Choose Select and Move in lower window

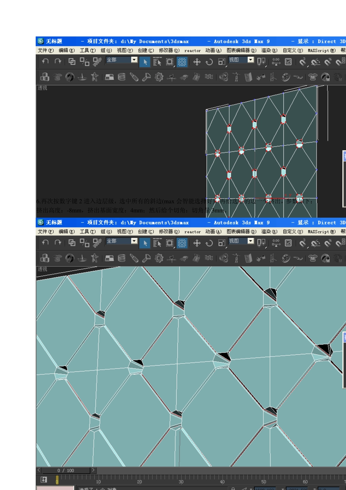197,243
